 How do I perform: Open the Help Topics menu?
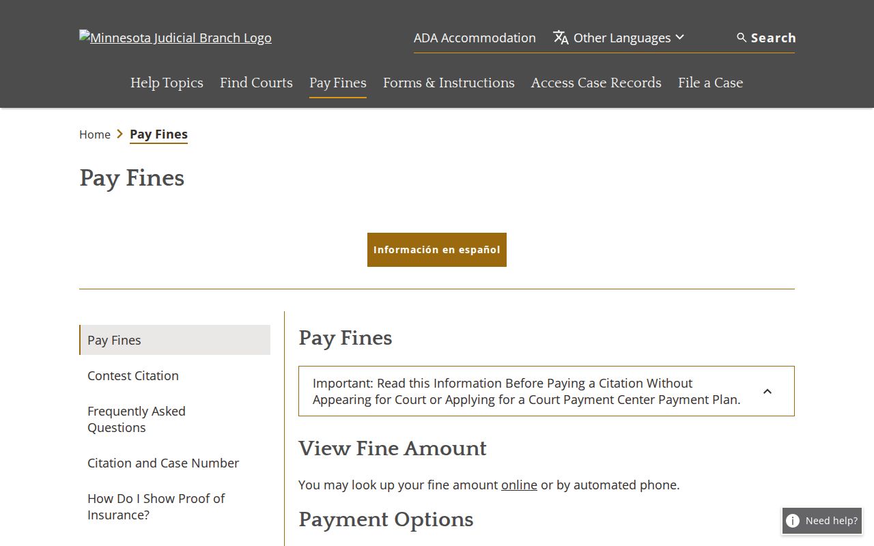coord(167,83)
